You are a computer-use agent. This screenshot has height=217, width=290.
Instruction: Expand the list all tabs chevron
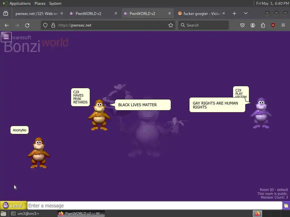(x=246, y=14)
